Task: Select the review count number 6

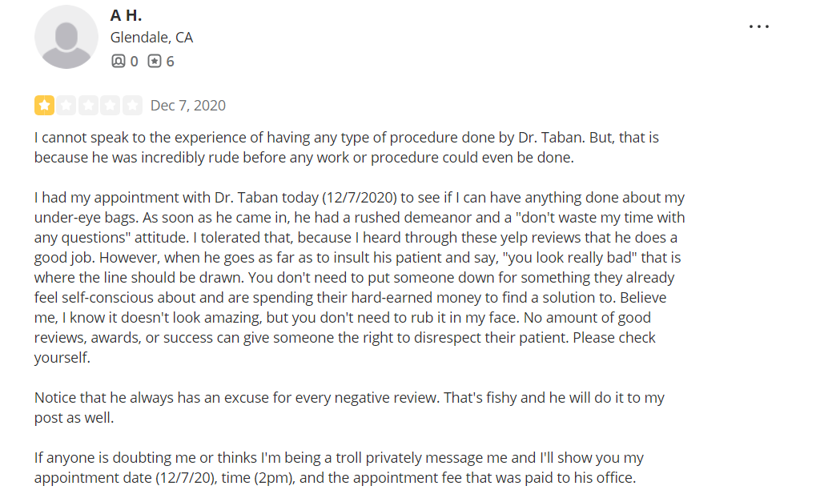Action: click(x=170, y=62)
